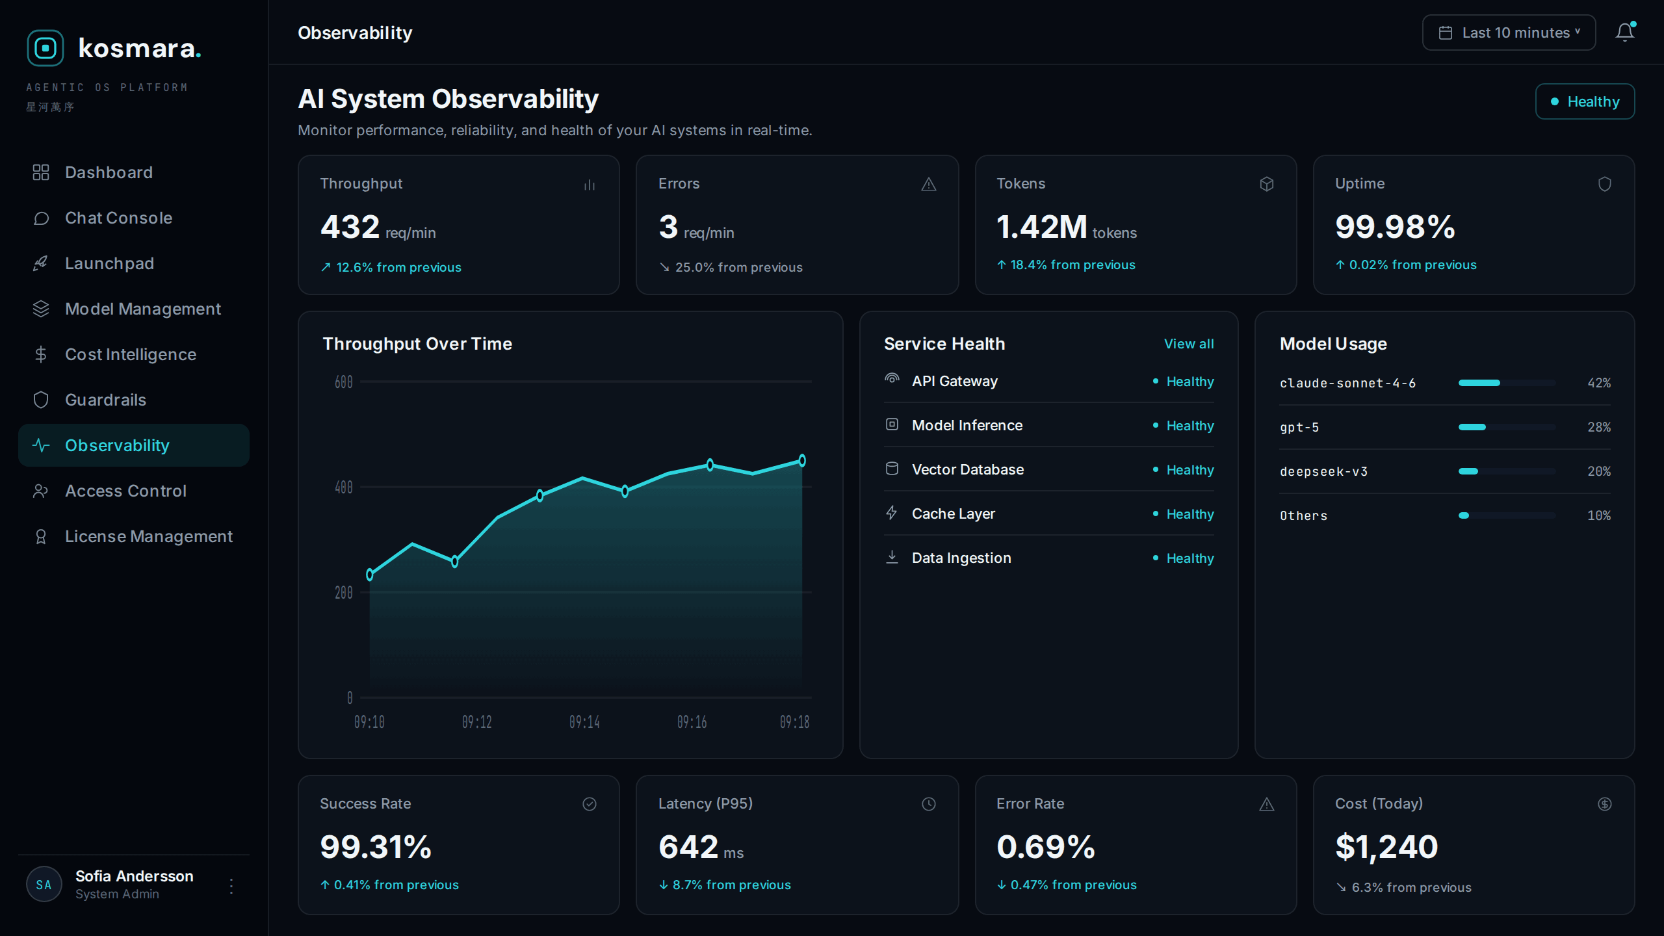This screenshot has height=936, width=1664.
Task: Click the Others usage bar
Action: [x=1507, y=515]
